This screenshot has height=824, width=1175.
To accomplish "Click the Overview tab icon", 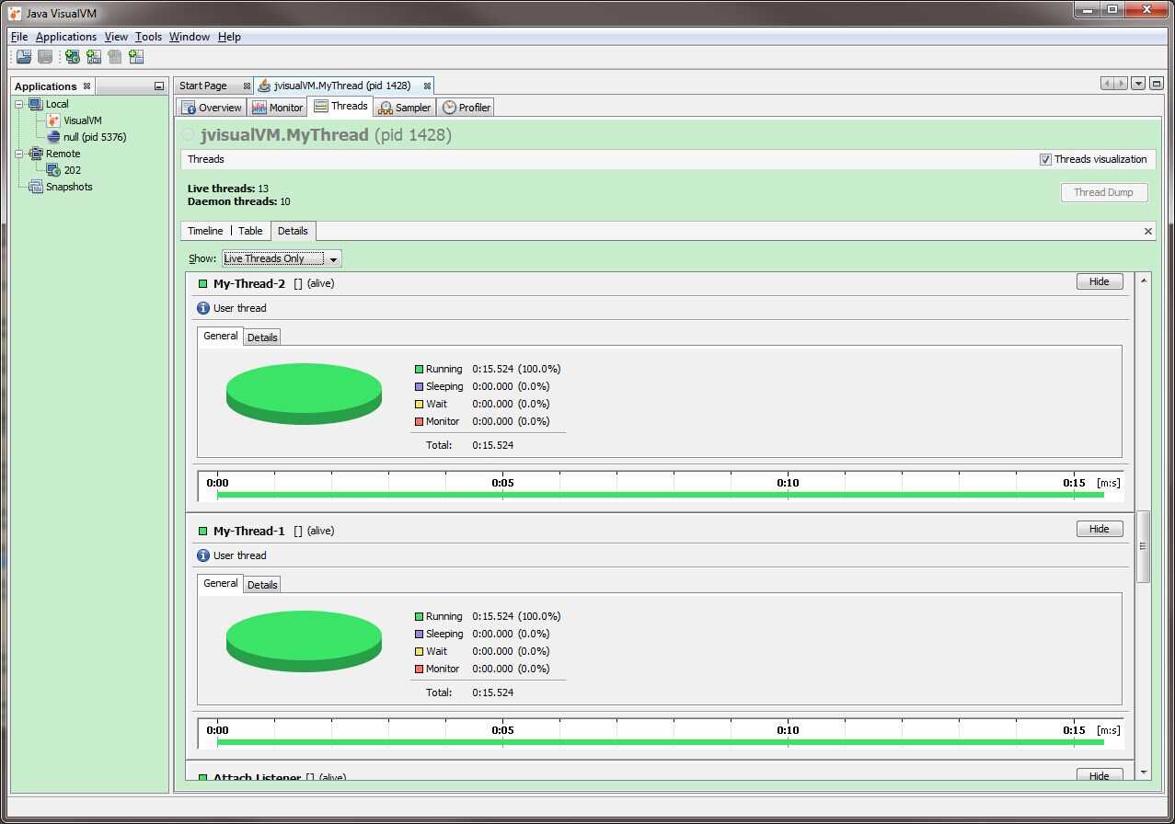I will coord(189,108).
